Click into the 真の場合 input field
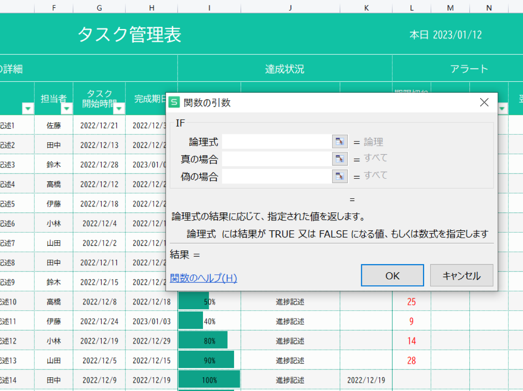The image size is (523, 391). (277, 159)
